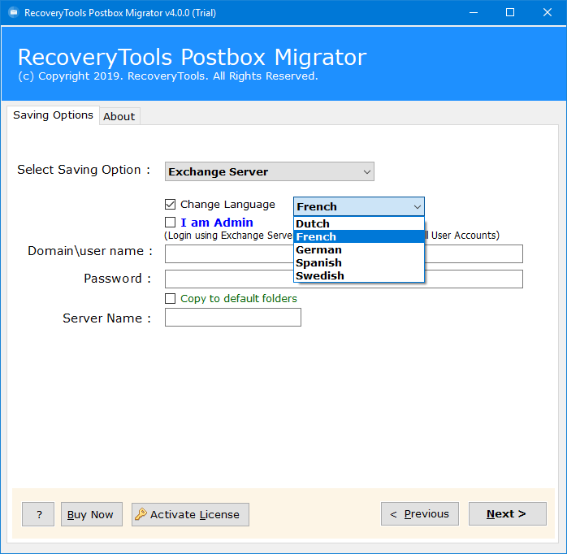Click the key icon on Activate License
The width and height of the screenshot is (567, 554).
point(141,514)
